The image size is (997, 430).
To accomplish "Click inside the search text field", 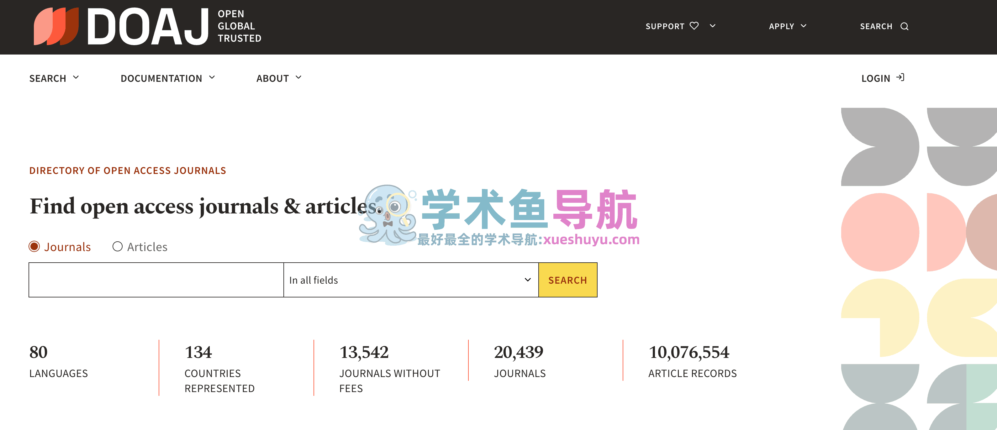I will click(x=156, y=280).
